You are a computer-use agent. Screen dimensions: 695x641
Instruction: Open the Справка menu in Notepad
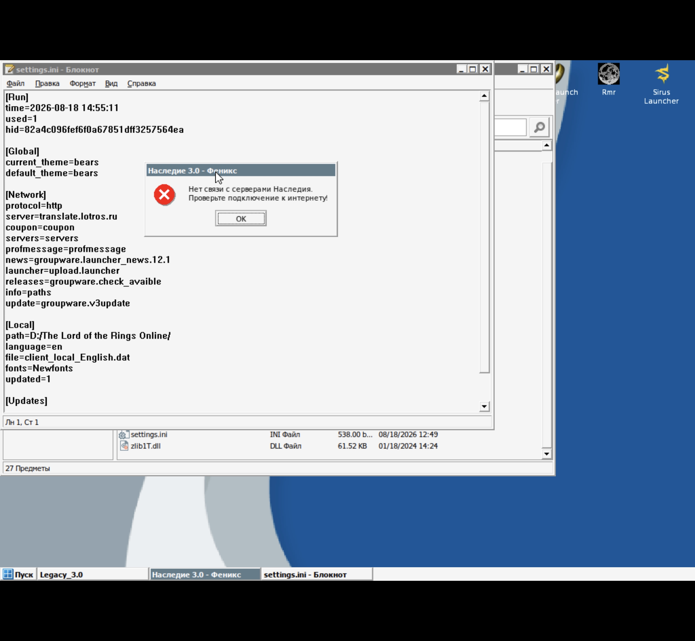tap(141, 83)
